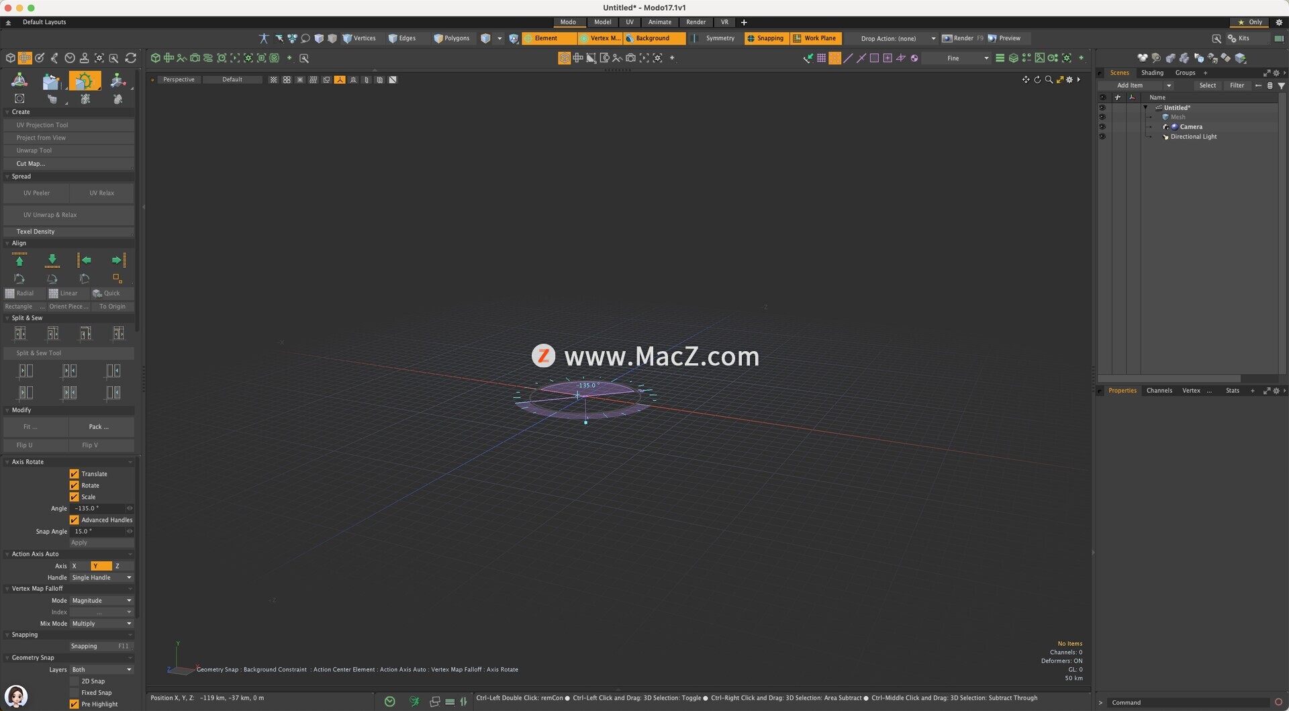Open the Layers Both dropdown
Image resolution: width=1289 pixels, height=711 pixels.
click(101, 669)
